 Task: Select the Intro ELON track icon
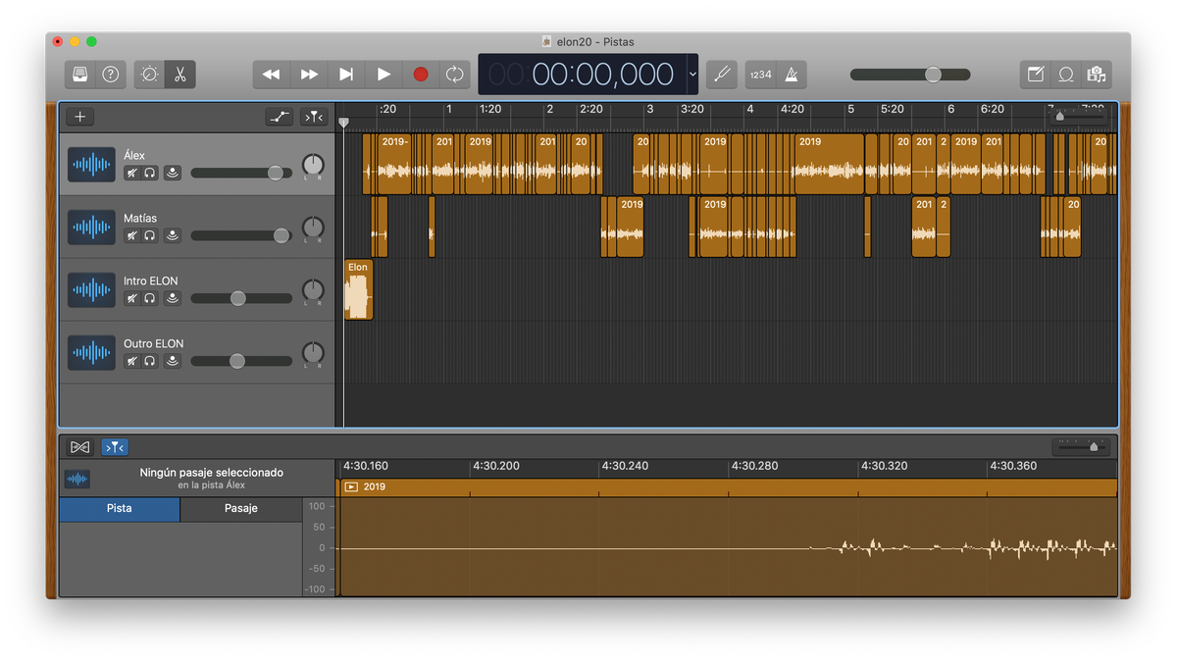[91, 290]
